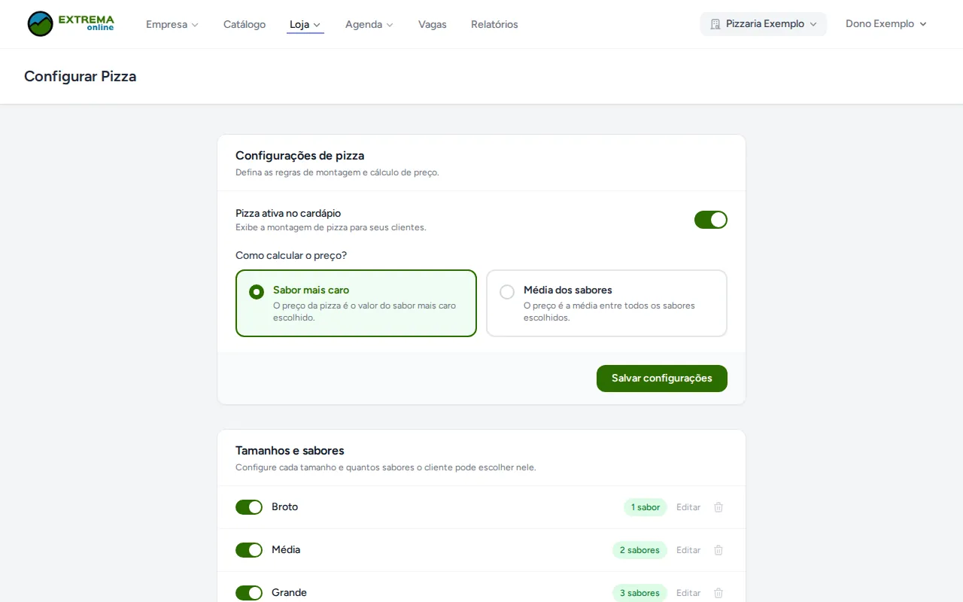The width and height of the screenshot is (963, 602).
Task: Click the Configurar Pizza page title
Action: click(x=81, y=76)
